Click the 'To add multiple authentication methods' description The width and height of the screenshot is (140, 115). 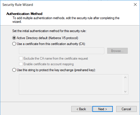click(66, 20)
